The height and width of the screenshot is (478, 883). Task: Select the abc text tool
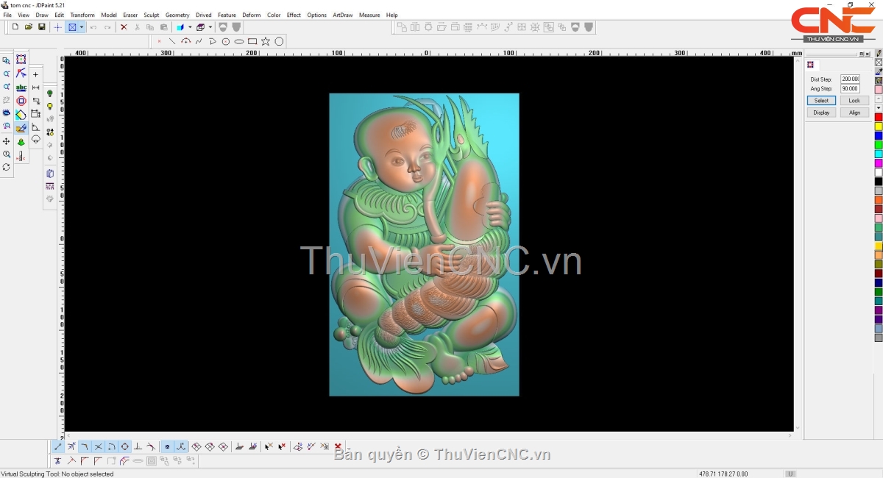tap(21, 88)
